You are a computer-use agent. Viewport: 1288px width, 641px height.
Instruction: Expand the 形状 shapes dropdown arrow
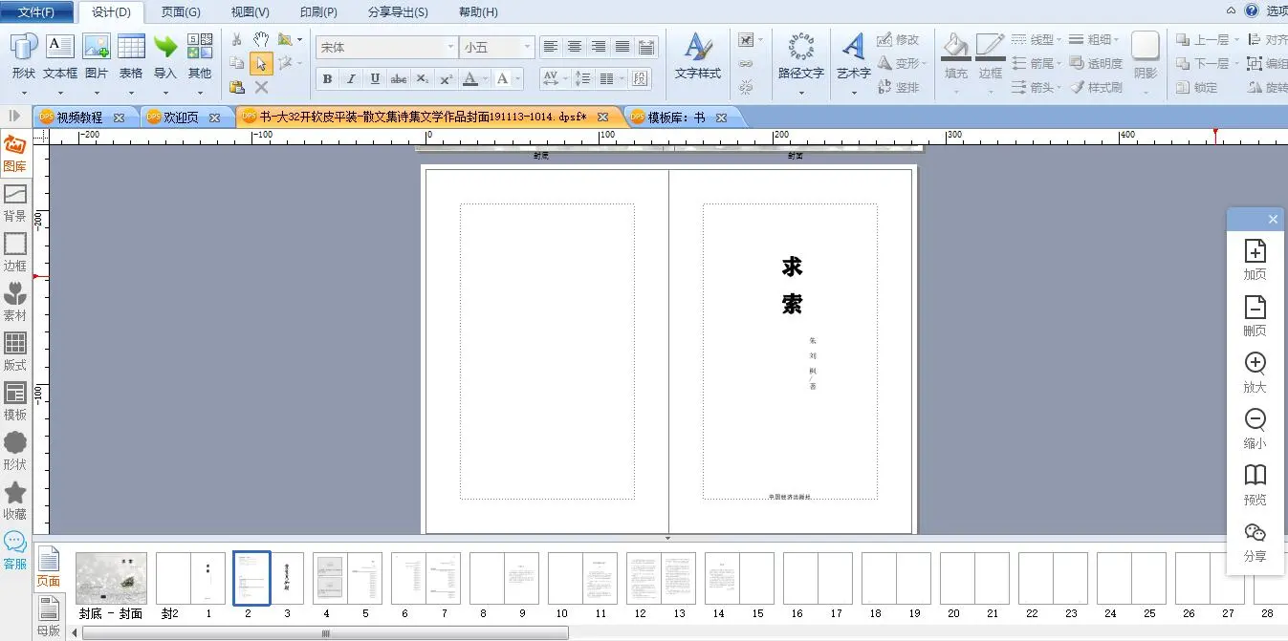[24, 92]
